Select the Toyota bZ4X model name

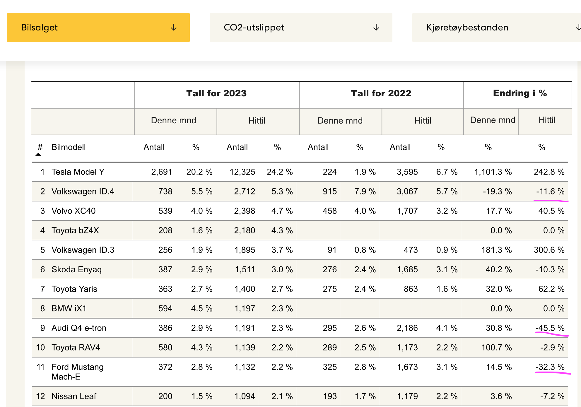click(x=75, y=230)
